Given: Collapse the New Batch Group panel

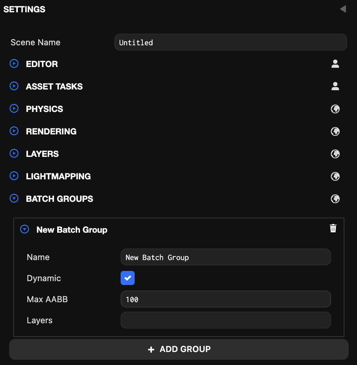Looking at the screenshot, I should 25,229.
